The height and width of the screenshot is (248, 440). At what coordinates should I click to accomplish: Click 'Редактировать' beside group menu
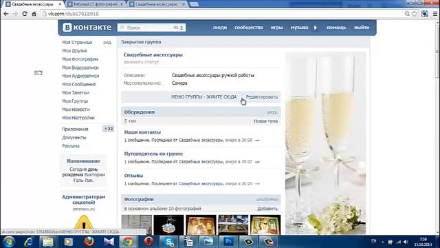pos(261,97)
